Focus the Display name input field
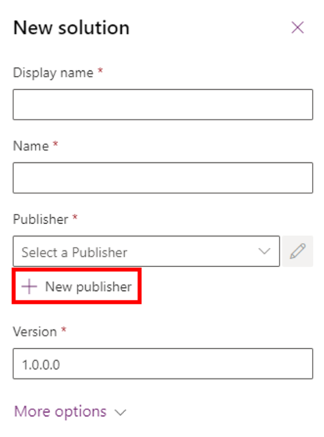324x437 pixels. (x=163, y=104)
